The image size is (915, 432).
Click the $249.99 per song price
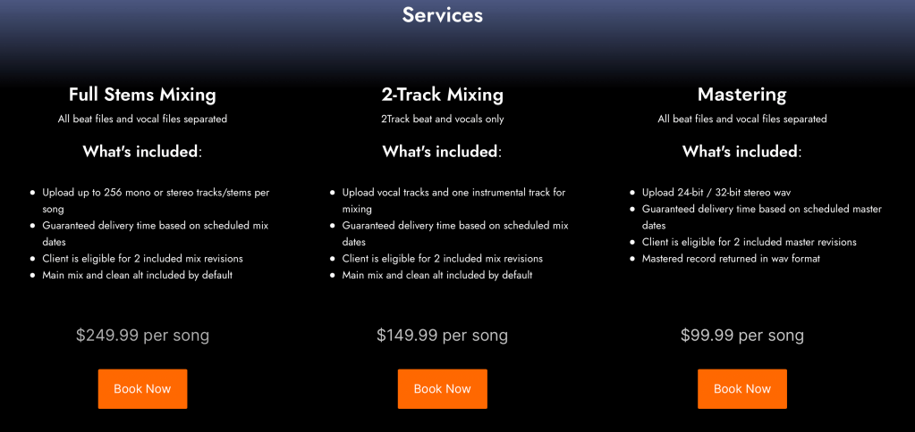tap(142, 336)
